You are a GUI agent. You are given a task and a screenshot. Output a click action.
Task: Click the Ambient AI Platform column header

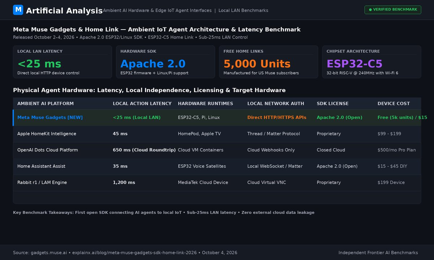pyautogui.click(x=46, y=104)
